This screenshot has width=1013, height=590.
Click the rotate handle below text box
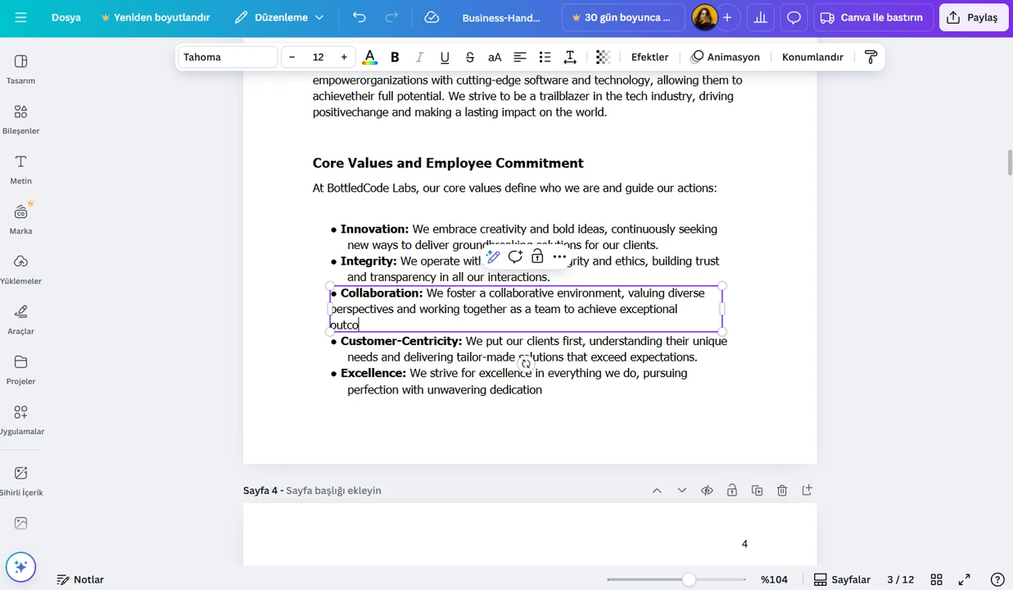(526, 363)
